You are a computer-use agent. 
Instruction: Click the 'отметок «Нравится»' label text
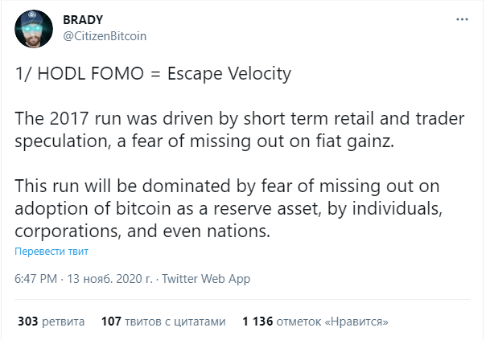coord(332,322)
